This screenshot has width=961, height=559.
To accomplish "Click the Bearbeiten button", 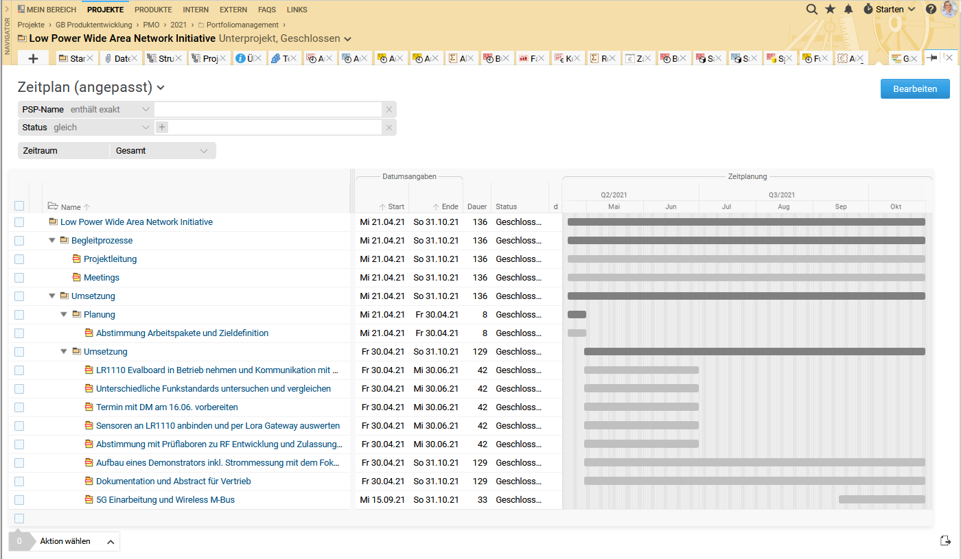I will point(914,89).
